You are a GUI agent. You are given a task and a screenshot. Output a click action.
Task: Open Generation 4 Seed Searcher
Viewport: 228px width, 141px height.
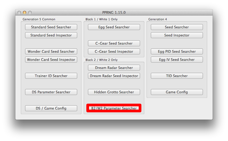click(x=177, y=27)
